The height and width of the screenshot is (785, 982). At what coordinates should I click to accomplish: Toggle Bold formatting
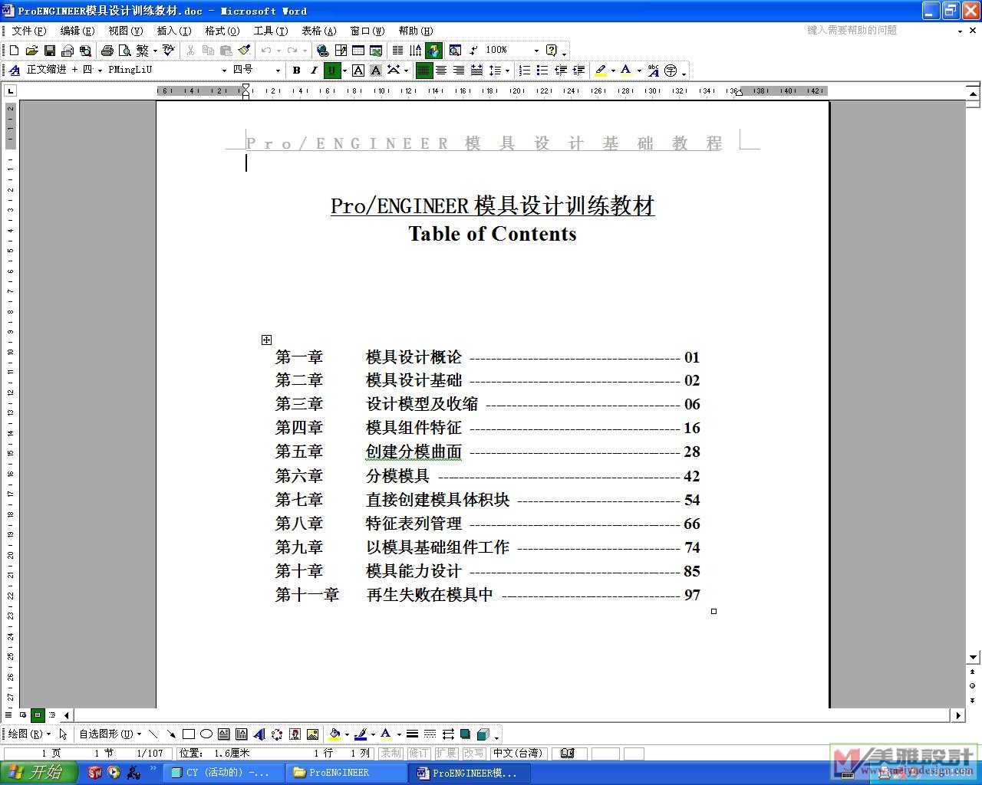(x=296, y=71)
